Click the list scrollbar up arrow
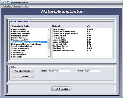The height and width of the screenshot is (98, 123). click(x=49, y=29)
